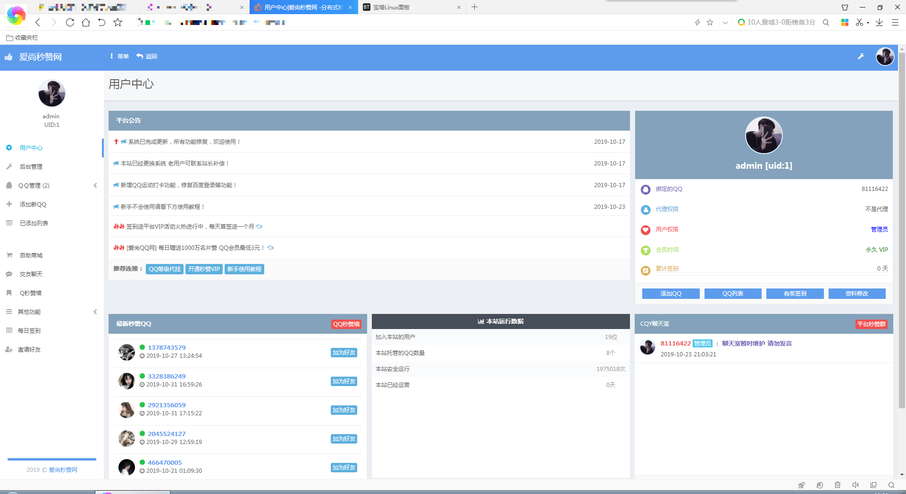Open the 新手使用教程 link
This screenshot has width=906, height=494.
[x=244, y=269]
